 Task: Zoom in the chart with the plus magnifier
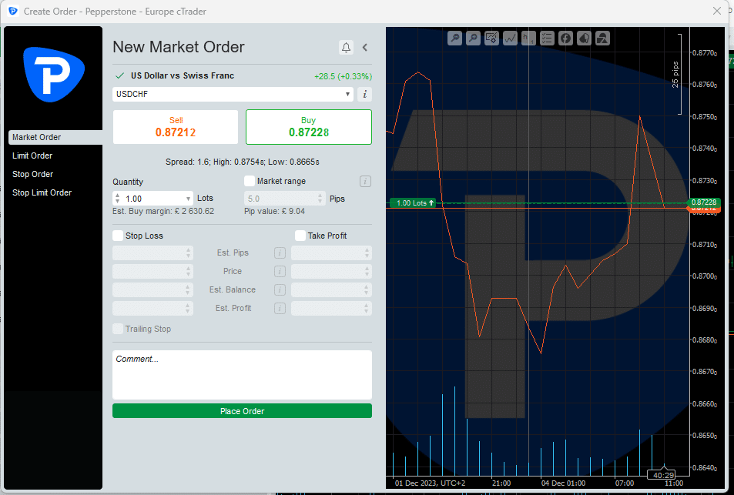pyautogui.click(x=473, y=38)
